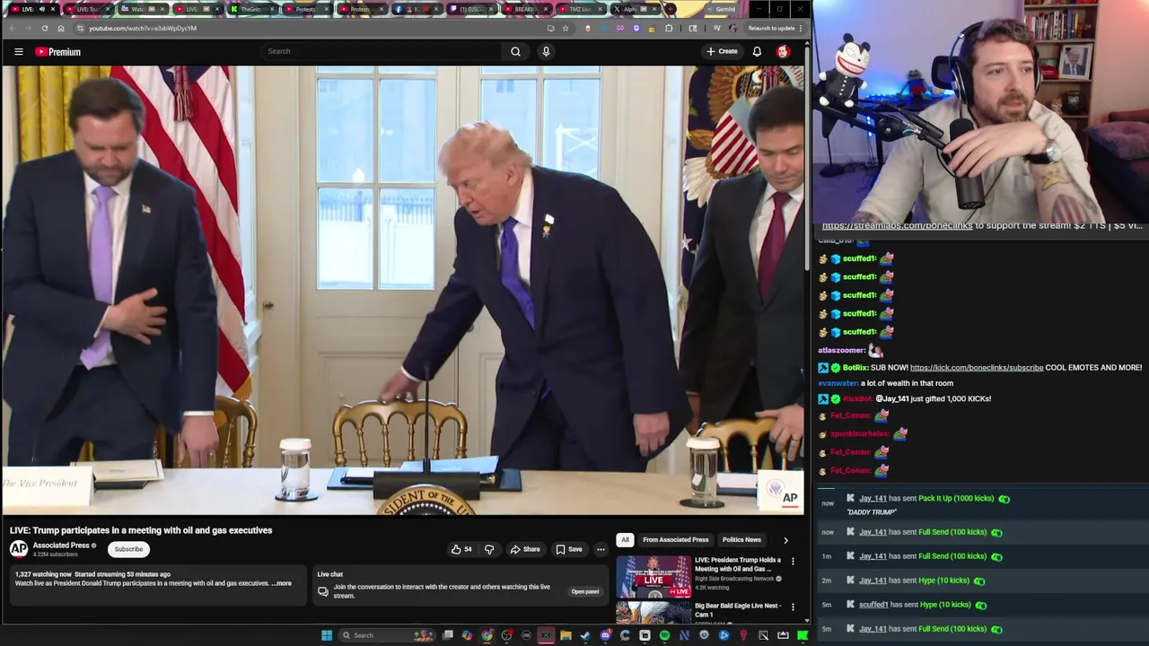Select the All filter chip

[625, 539]
